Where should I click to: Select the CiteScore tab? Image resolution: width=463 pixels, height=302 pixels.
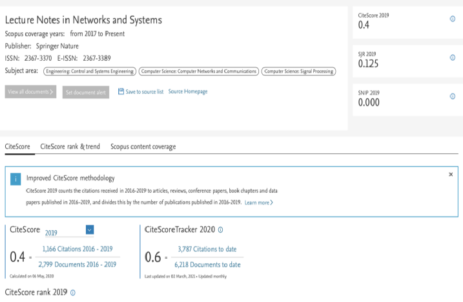(x=17, y=147)
